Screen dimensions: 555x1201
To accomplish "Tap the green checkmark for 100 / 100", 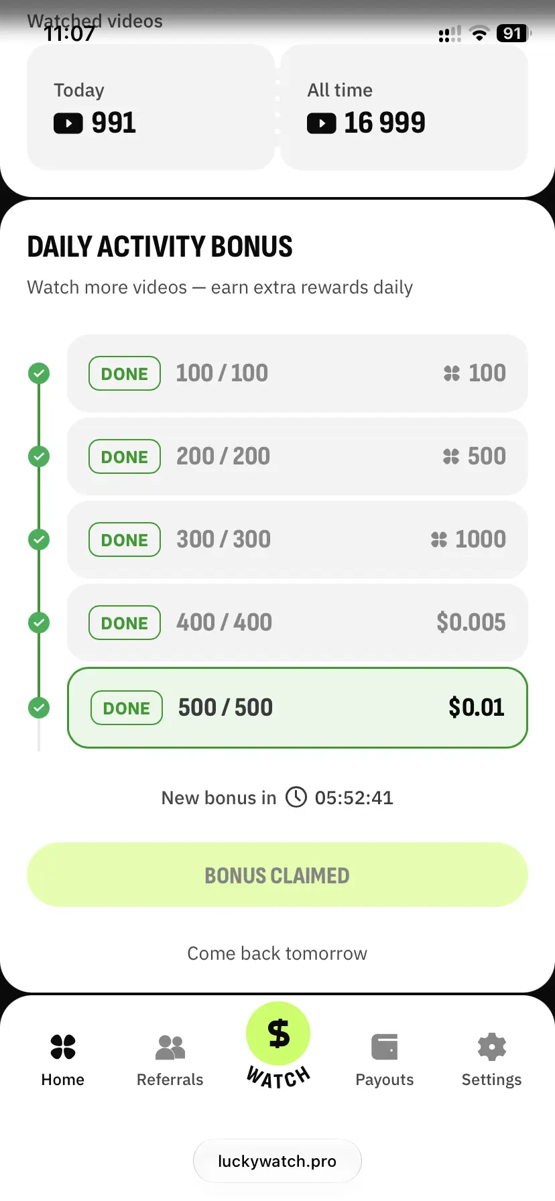I will pyautogui.click(x=39, y=373).
